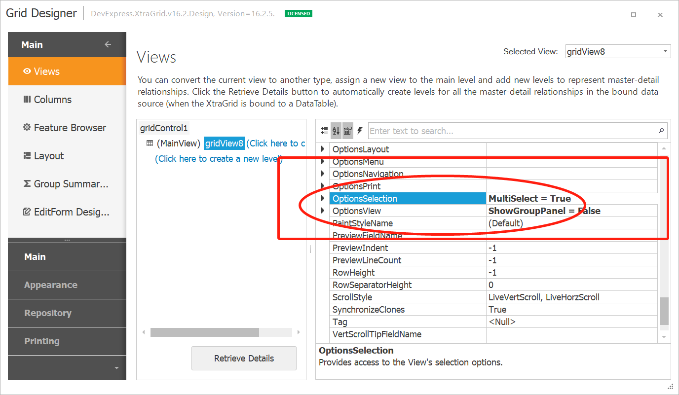Select the PaintStyleName property
Image resolution: width=679 pixels, height=395 pixels.
click(363, 223)
